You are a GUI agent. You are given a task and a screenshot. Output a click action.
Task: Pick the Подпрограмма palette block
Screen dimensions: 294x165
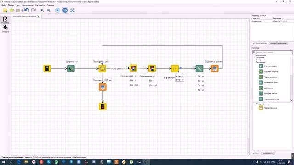coord(268,108)
